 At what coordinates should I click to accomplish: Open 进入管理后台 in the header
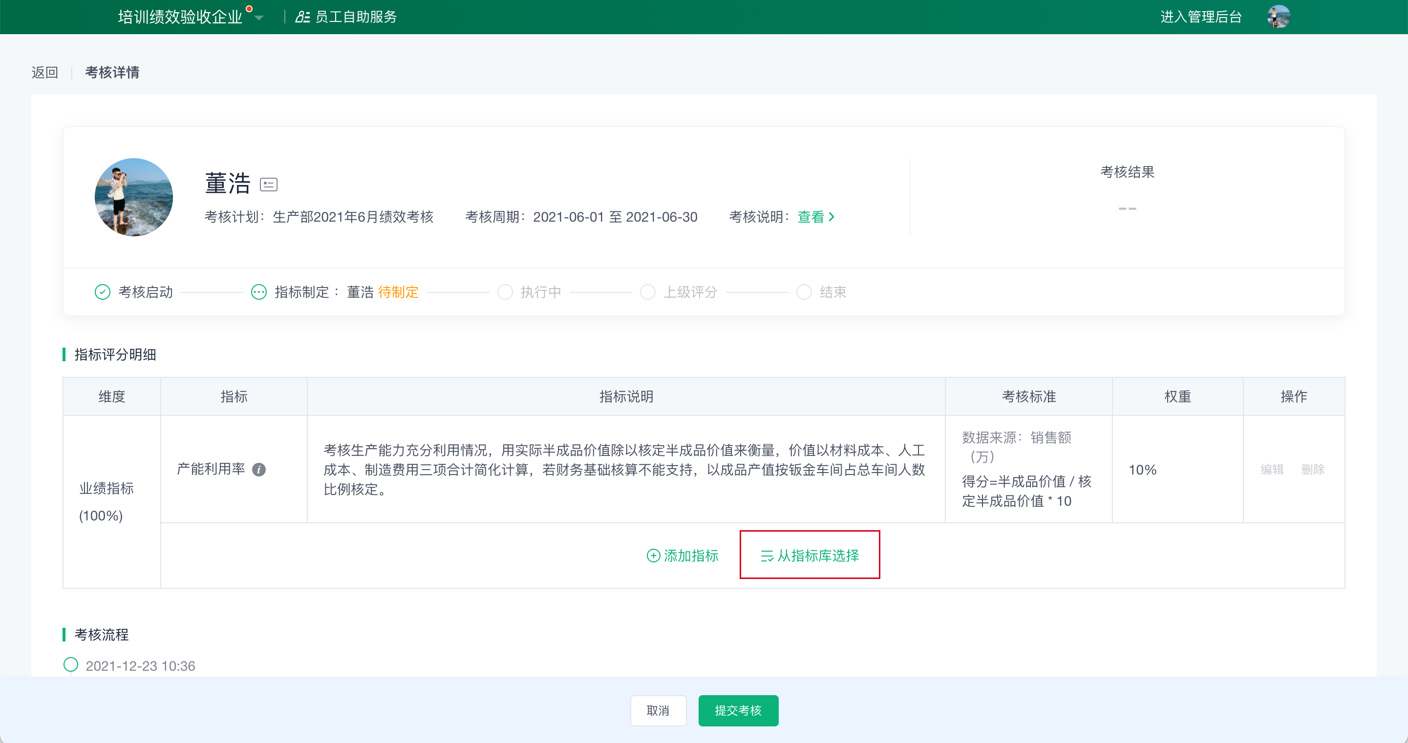tap(1201, 17)
